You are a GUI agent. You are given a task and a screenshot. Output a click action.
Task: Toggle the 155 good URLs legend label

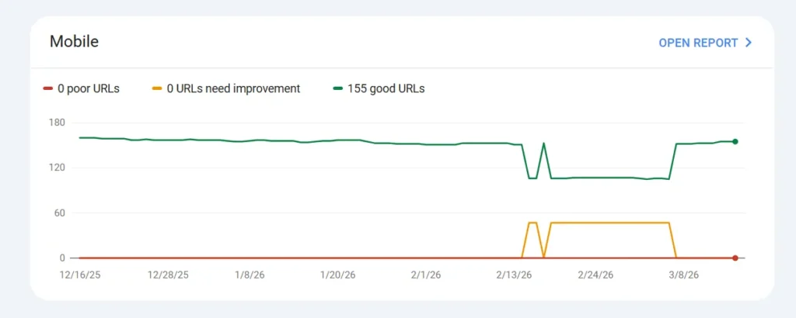386,88
